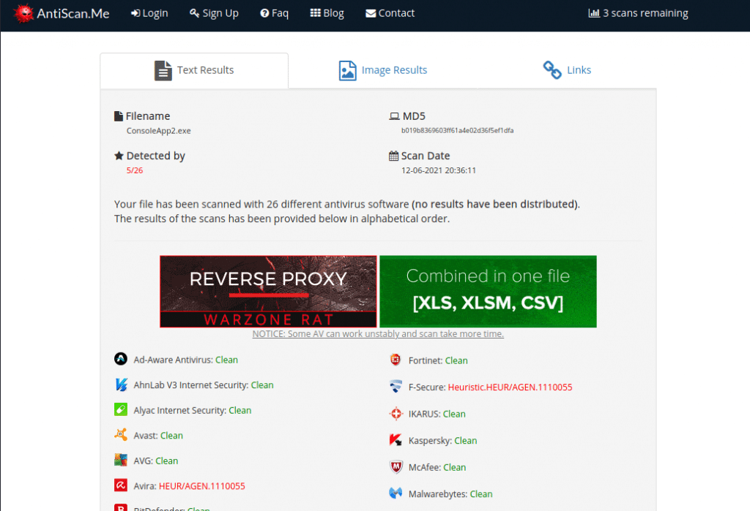The width and height of the screenshot is (750, 511).
Task: Click the scans remaining bar chart icon
Action: click(594, 13)
